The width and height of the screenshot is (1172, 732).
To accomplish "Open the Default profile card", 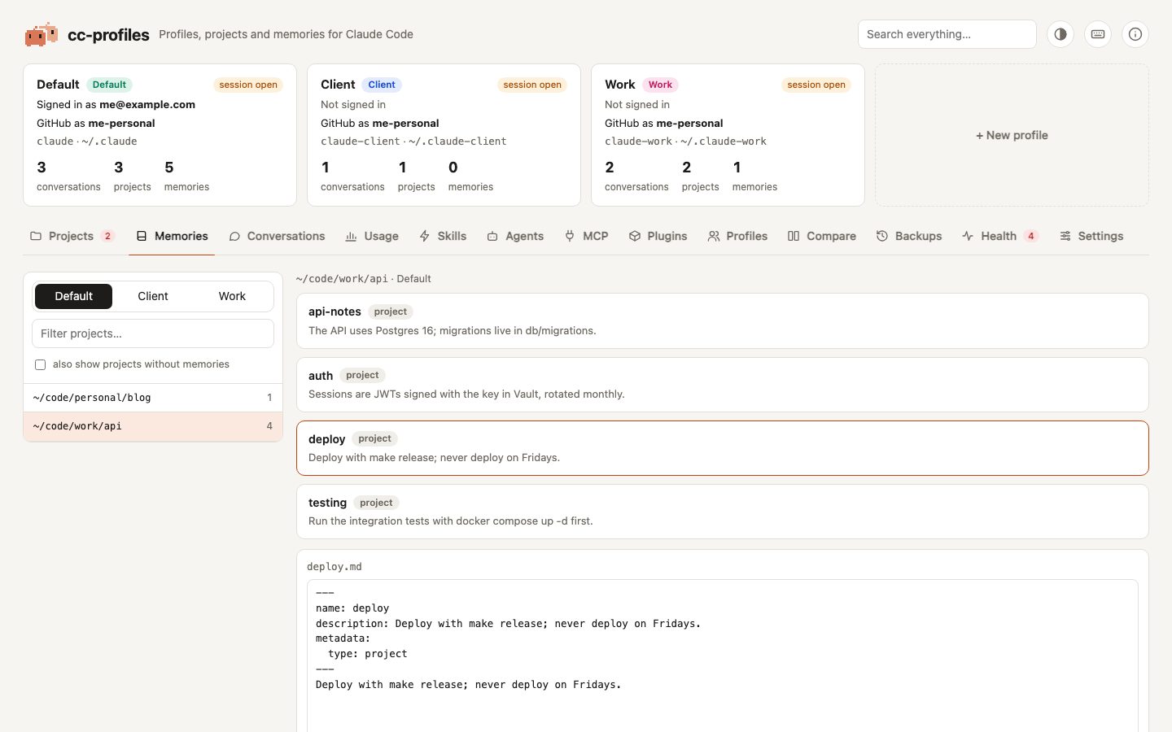I will [x=160, y=135].
